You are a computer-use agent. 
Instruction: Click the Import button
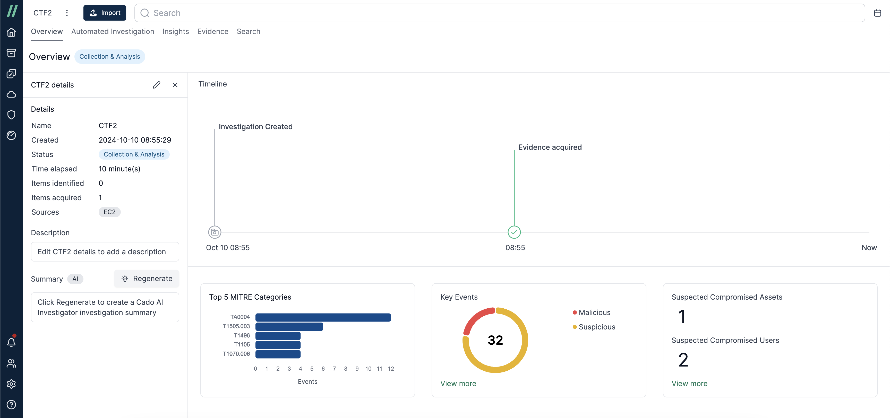click(105, 13)
